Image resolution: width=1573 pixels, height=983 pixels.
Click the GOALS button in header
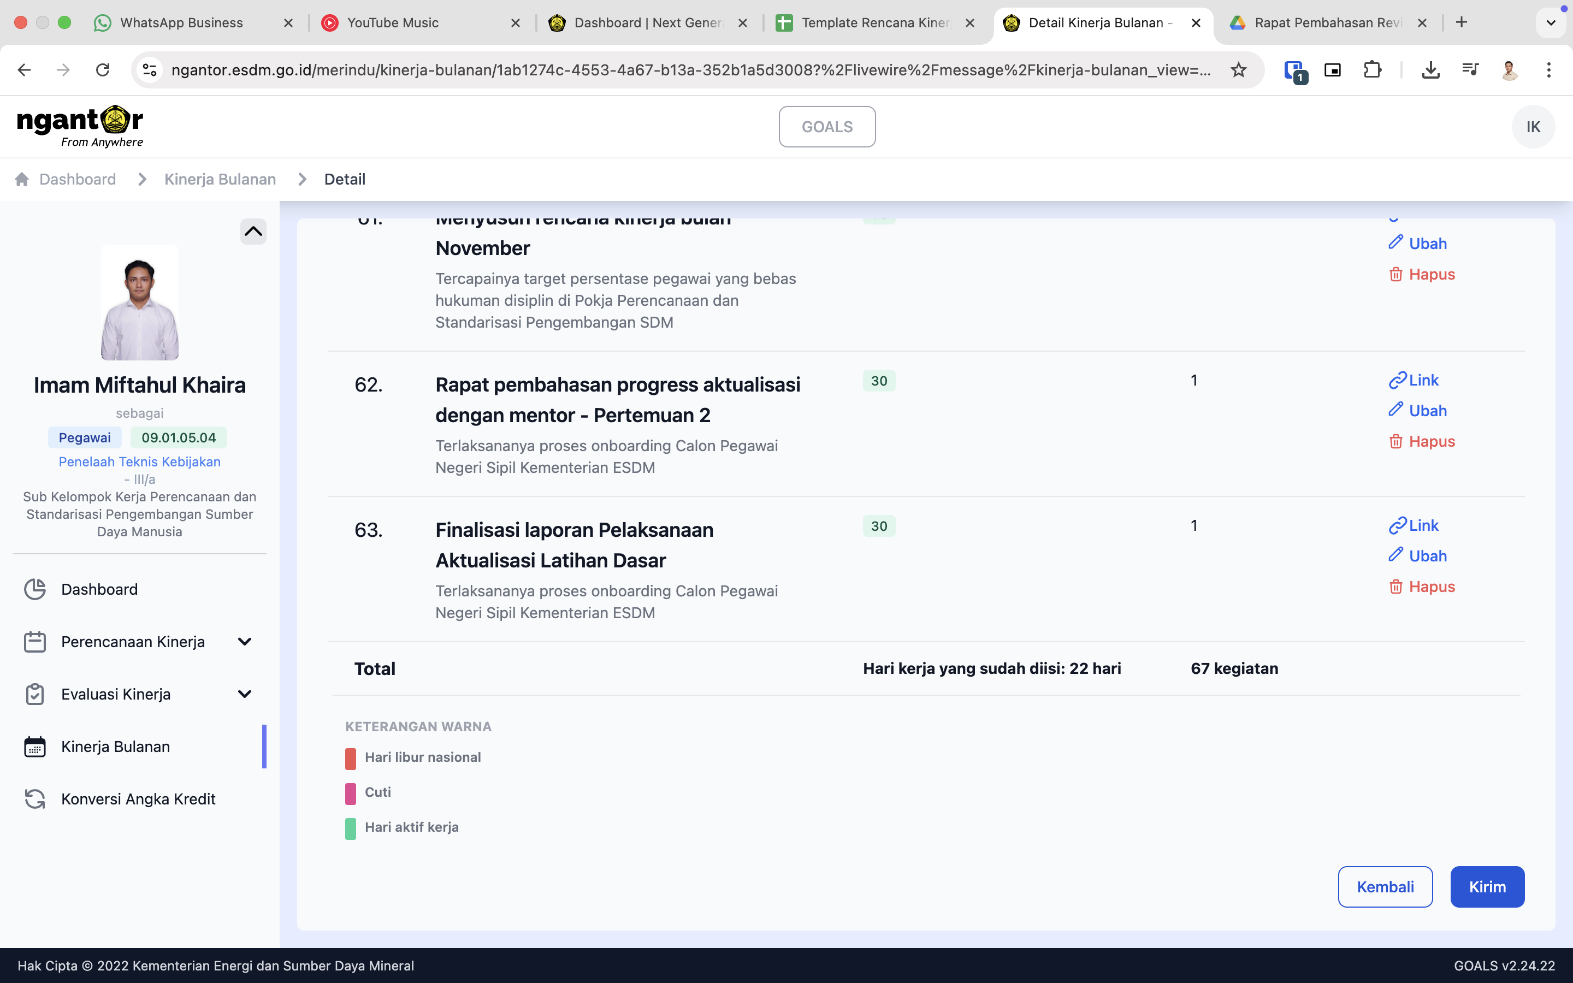[x=827, y=127]
